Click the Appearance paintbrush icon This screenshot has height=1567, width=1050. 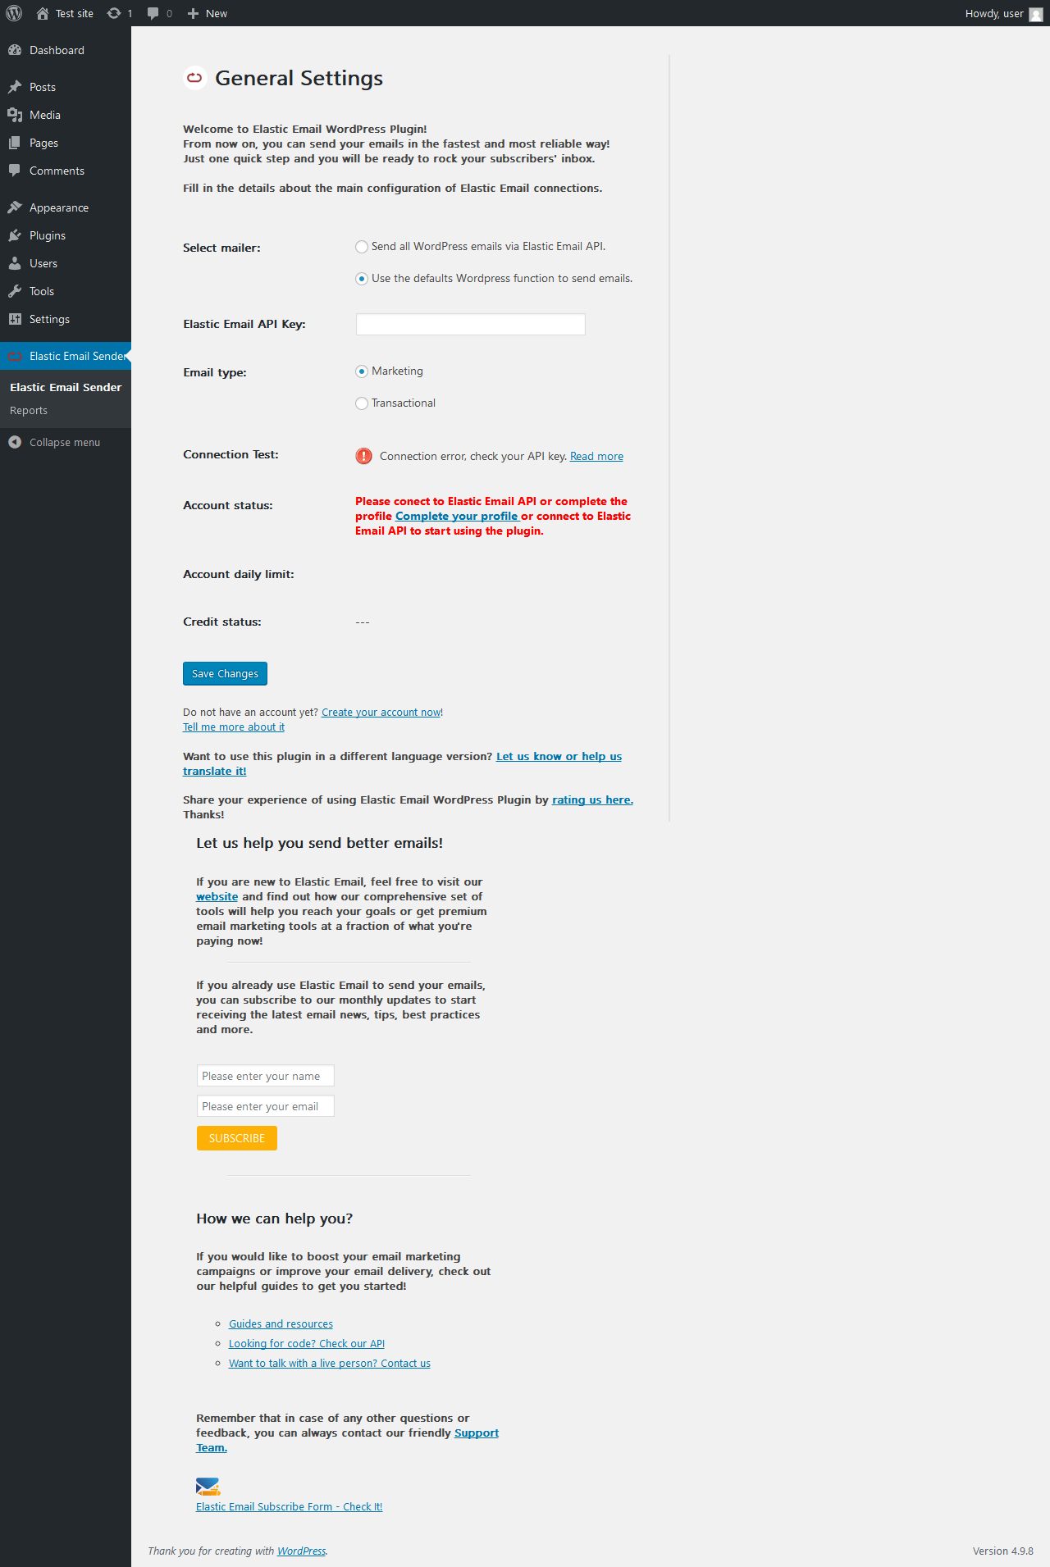click(15, 207)
